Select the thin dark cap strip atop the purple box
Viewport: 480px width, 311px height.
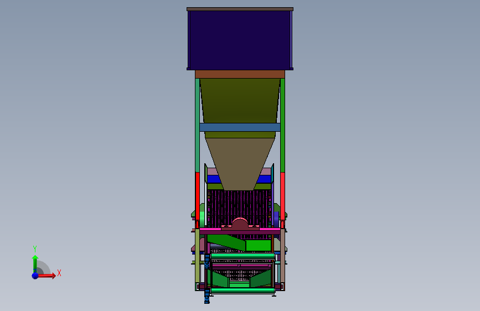point(240,9)
